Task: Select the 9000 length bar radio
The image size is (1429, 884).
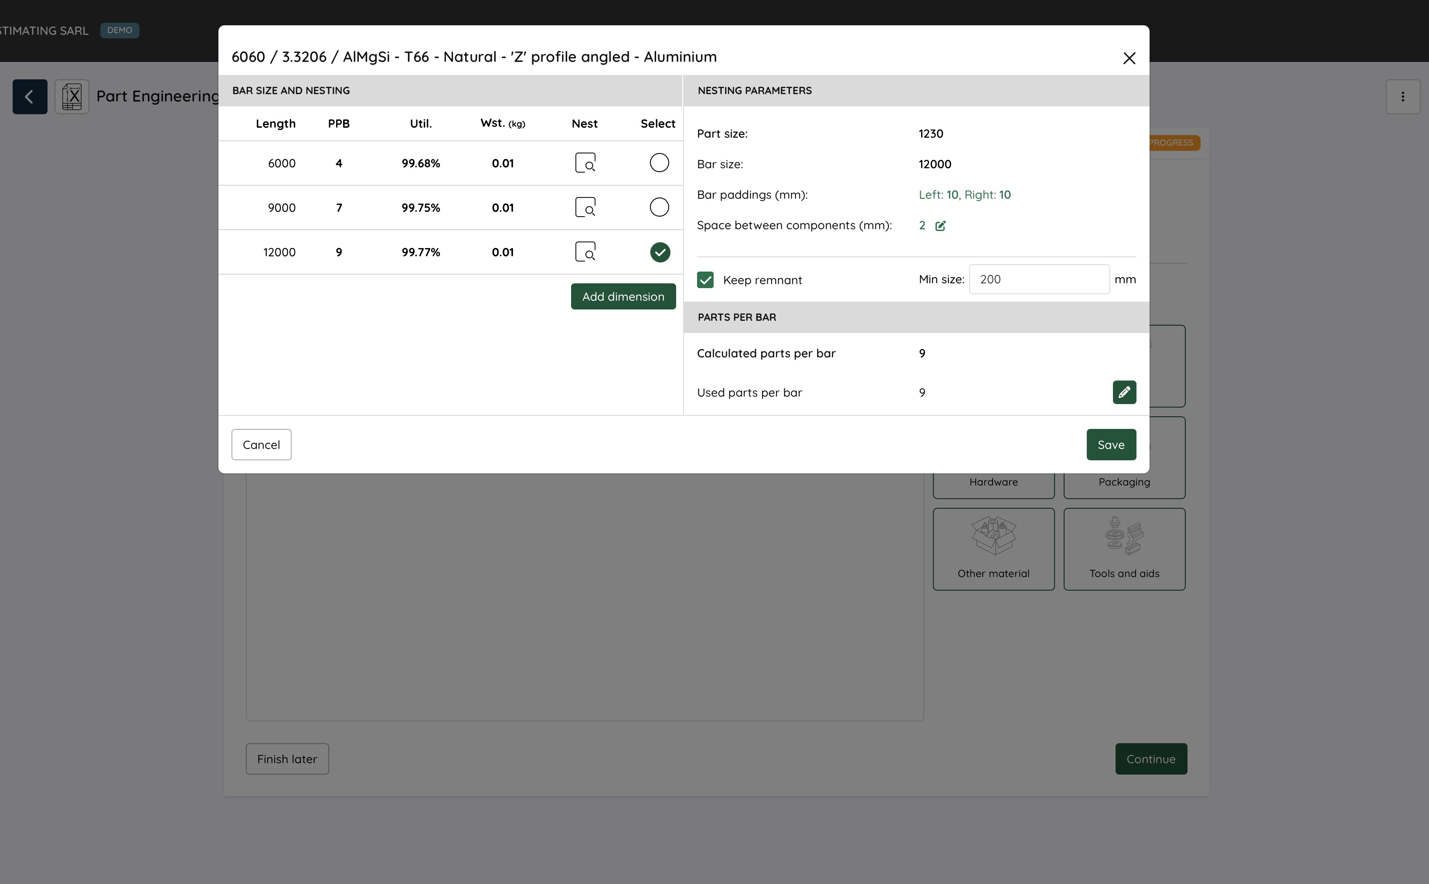Action: [x=659, y=207]
